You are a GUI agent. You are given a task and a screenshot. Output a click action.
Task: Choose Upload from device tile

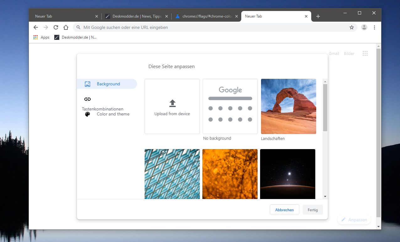172,106
